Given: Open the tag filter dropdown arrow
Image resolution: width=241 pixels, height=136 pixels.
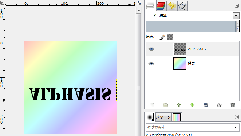Looking at the screenshot, I should (235, 127).
